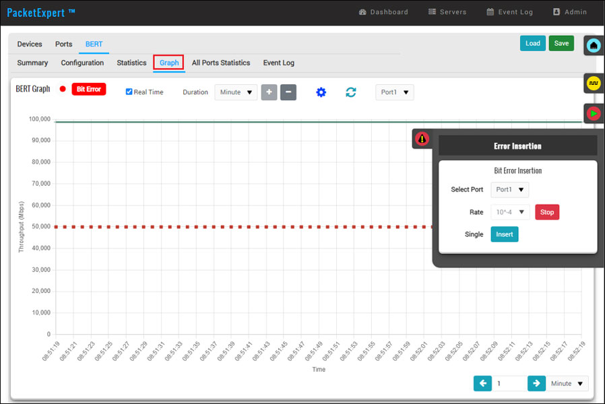Click the plus zoom-in button

coord(269,92)
